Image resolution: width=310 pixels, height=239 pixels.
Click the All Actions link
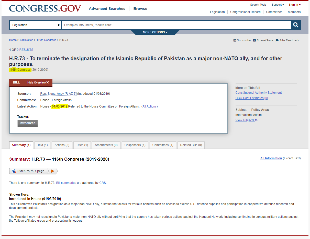point(150,106)
